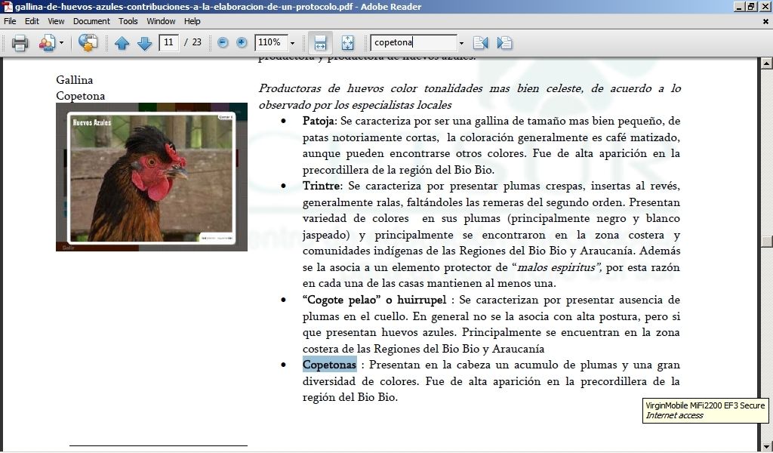Click the collaborate people icon

click(x=47, y=43)
